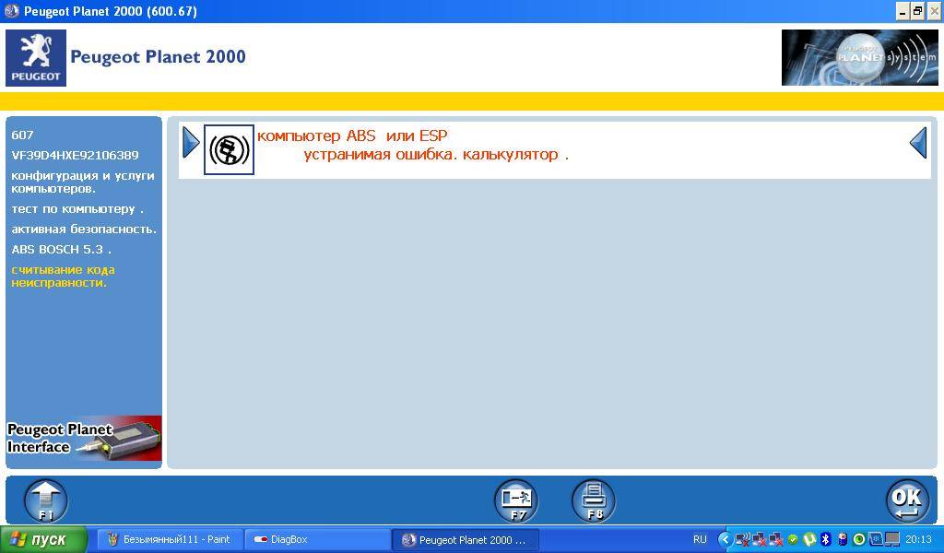Open uTorrent from the system tray
The height and width of the screenshot is (553, 944).
(x=810, y=539)
